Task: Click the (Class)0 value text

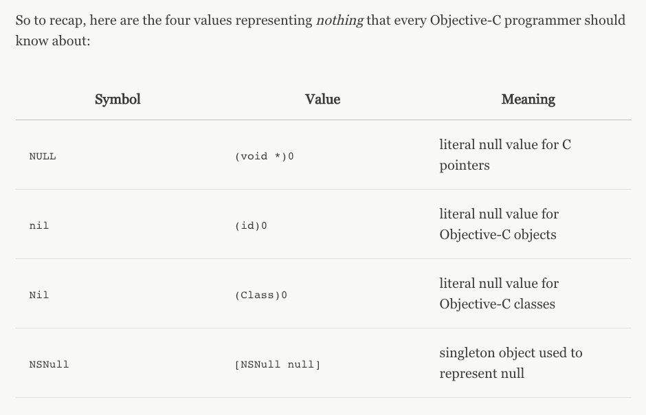Action: [260, 295]
